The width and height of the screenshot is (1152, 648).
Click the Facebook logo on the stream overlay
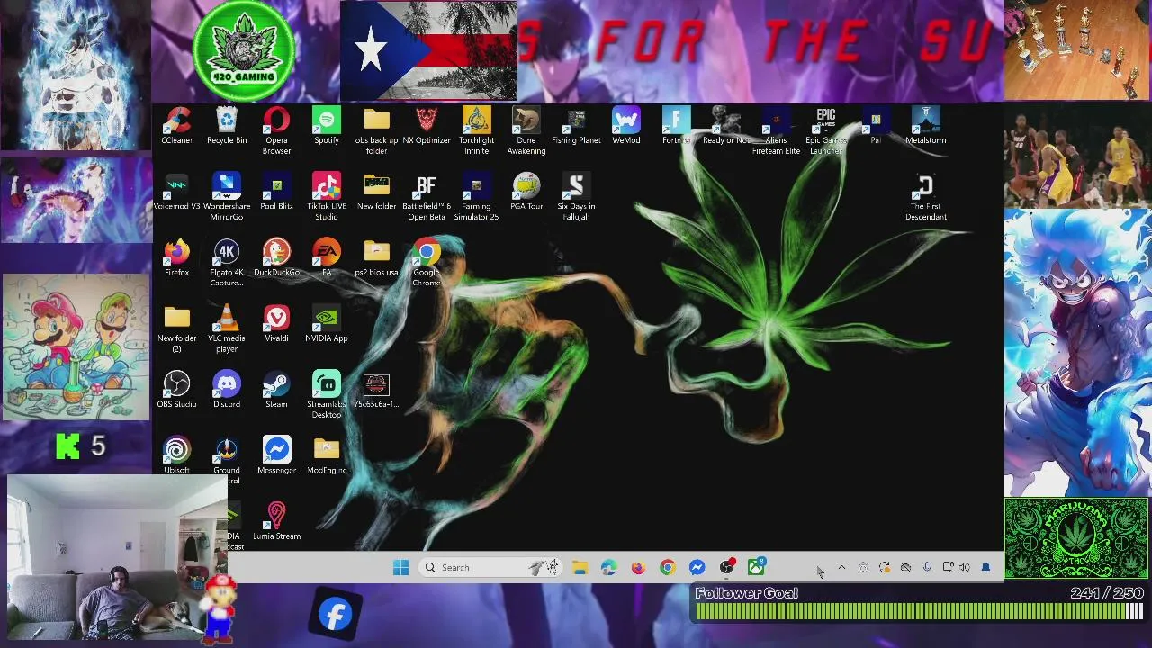click(x=335, y=616)
